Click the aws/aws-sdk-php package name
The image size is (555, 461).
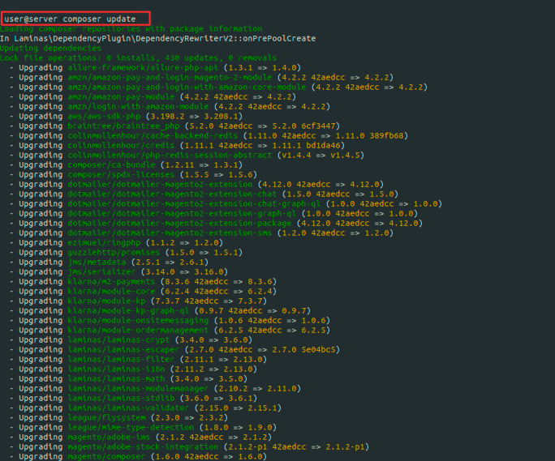tap(104, 117)
